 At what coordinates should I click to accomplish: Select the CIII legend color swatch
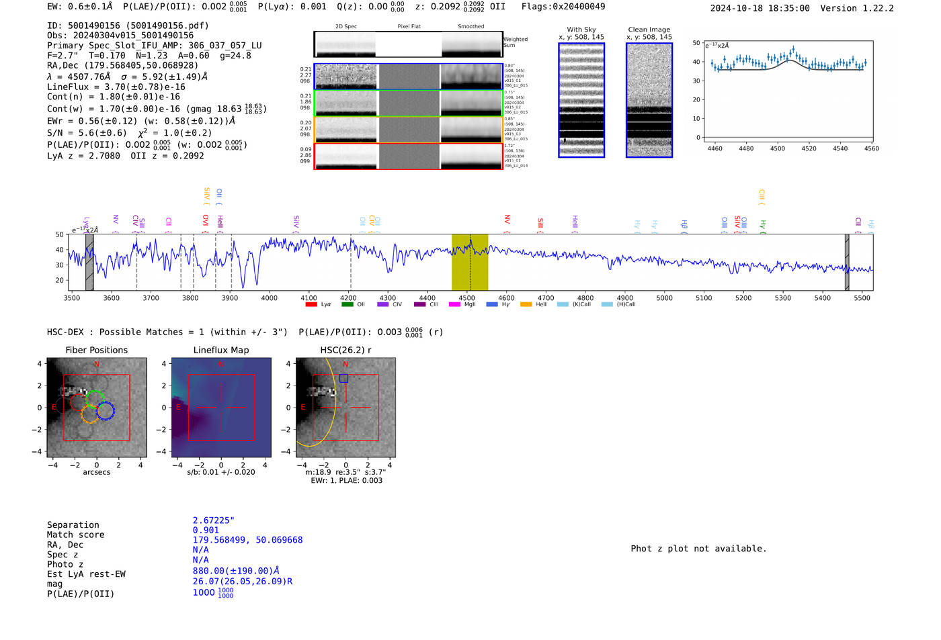pos(420,304)
